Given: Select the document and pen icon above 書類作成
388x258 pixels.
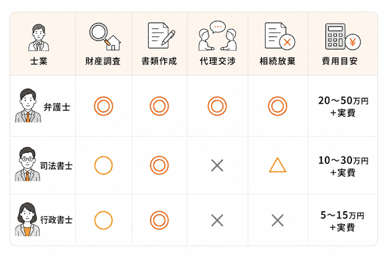Looking at the screenshot, I should [161, 35].
